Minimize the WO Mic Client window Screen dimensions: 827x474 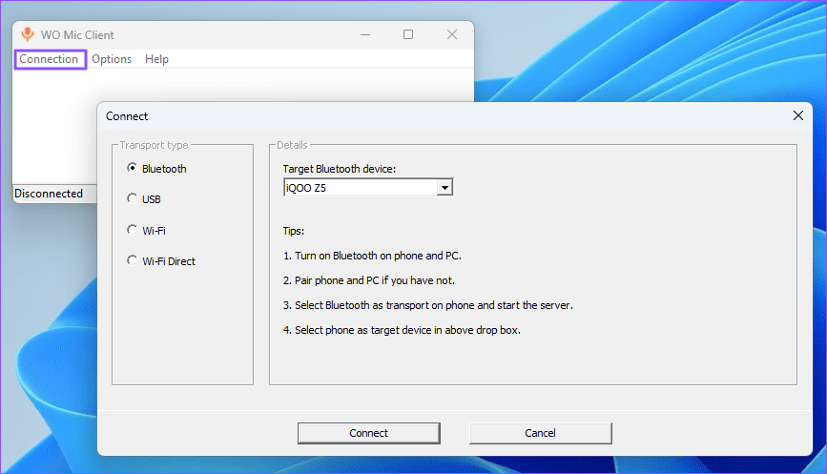click(x=365, y=34)
